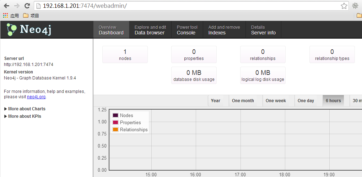The width and height of the screenshot is (362, 177).
Task: Click the 17:00 time axis label
Action: click(x=240, y=175)
